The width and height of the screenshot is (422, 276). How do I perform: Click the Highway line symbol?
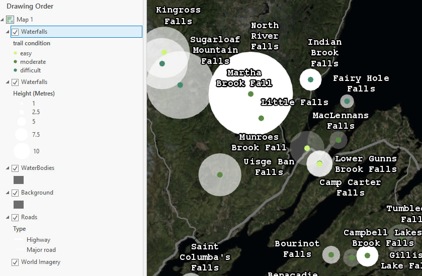pyautogui.click(x=18, y=239)
